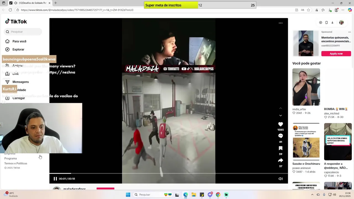Open Task View on the taskbar

tap(177, 195)
